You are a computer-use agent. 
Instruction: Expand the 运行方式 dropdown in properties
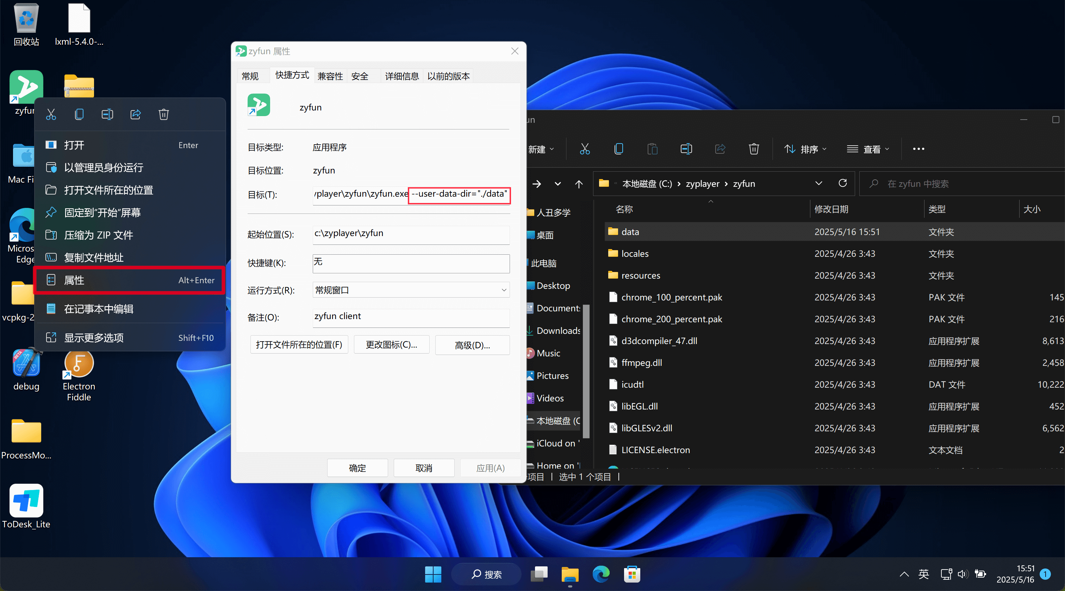503,290
